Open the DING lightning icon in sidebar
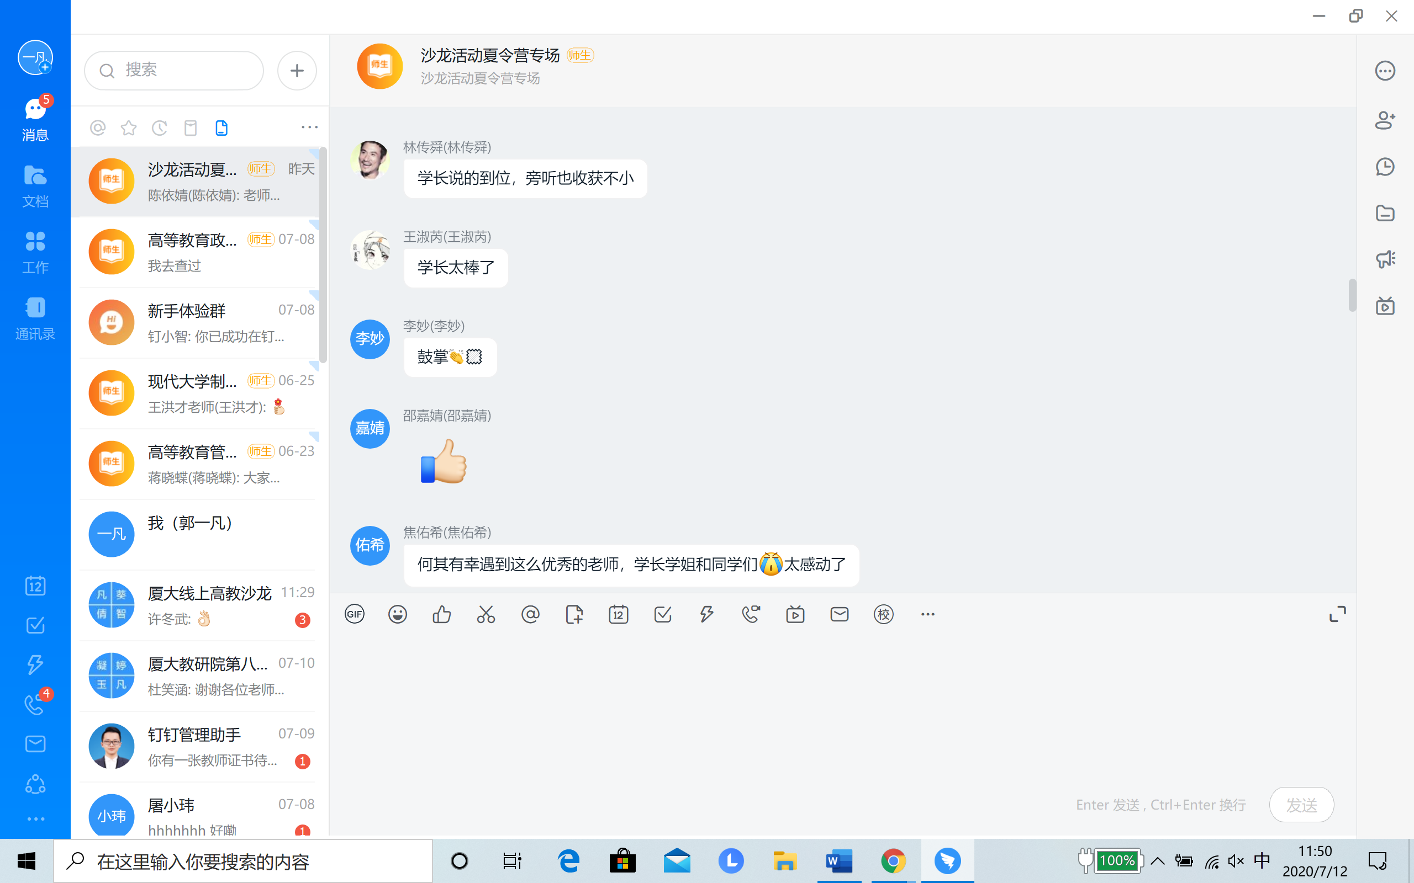This screenshot has height=883, width=1414. [x=35, y=664]
